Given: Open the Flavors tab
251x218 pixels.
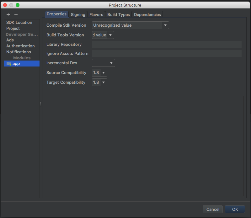Looking at the screenshot, I should coord(96,14).
